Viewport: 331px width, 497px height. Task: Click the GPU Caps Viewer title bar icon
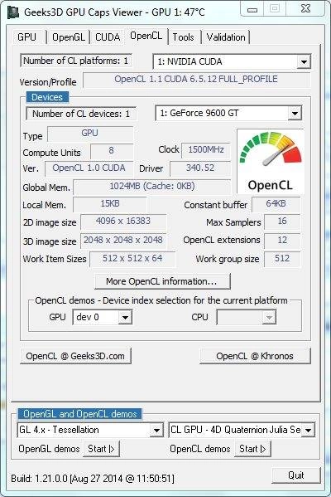tap(12, 13)
